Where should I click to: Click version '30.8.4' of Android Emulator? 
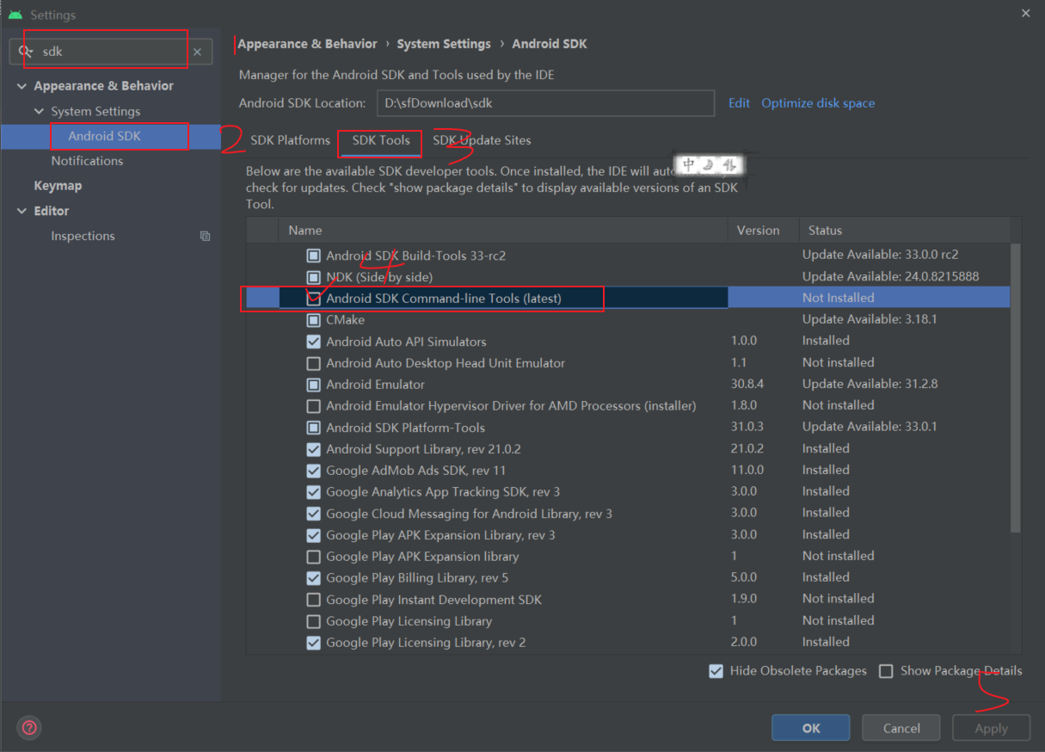tap(747, 385)
